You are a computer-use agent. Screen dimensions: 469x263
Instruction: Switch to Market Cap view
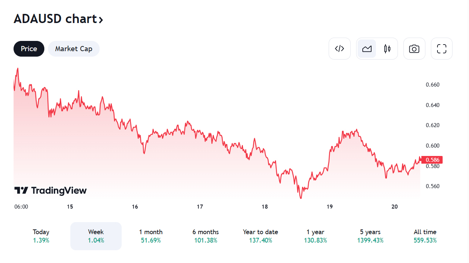(x=74, y=49)
